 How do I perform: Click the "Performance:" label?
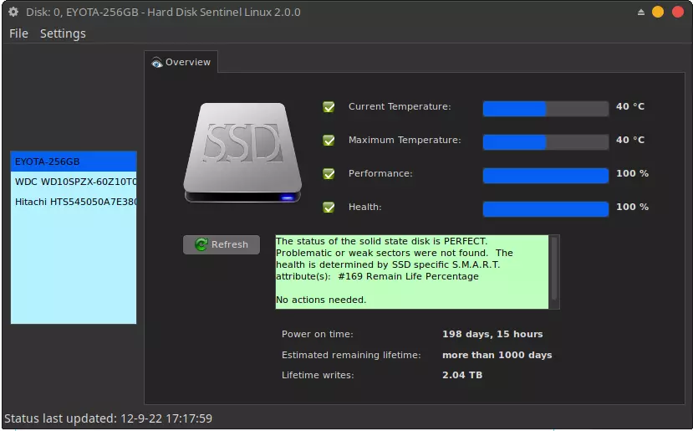[380, 173]
